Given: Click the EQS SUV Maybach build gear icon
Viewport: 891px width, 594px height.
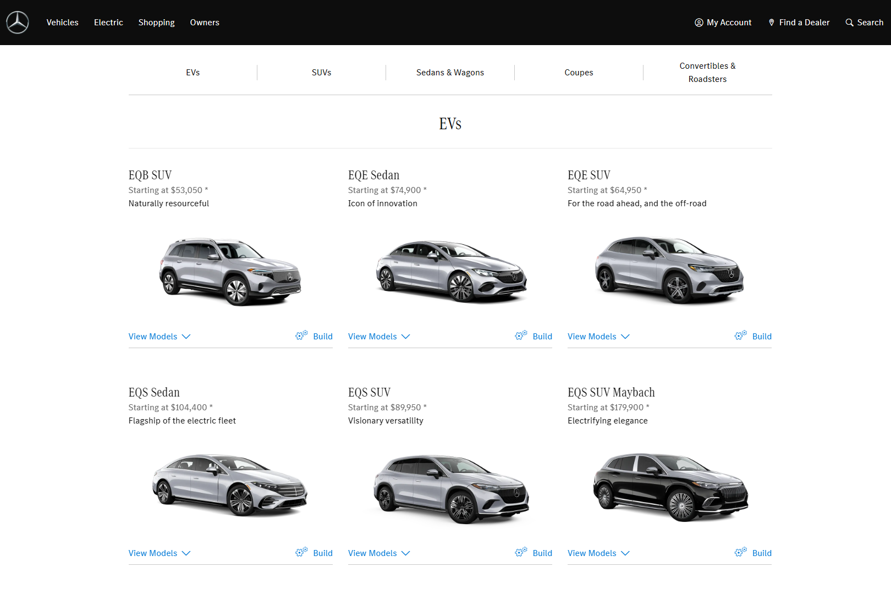Looking at the screenshot, I should point(740,552).
